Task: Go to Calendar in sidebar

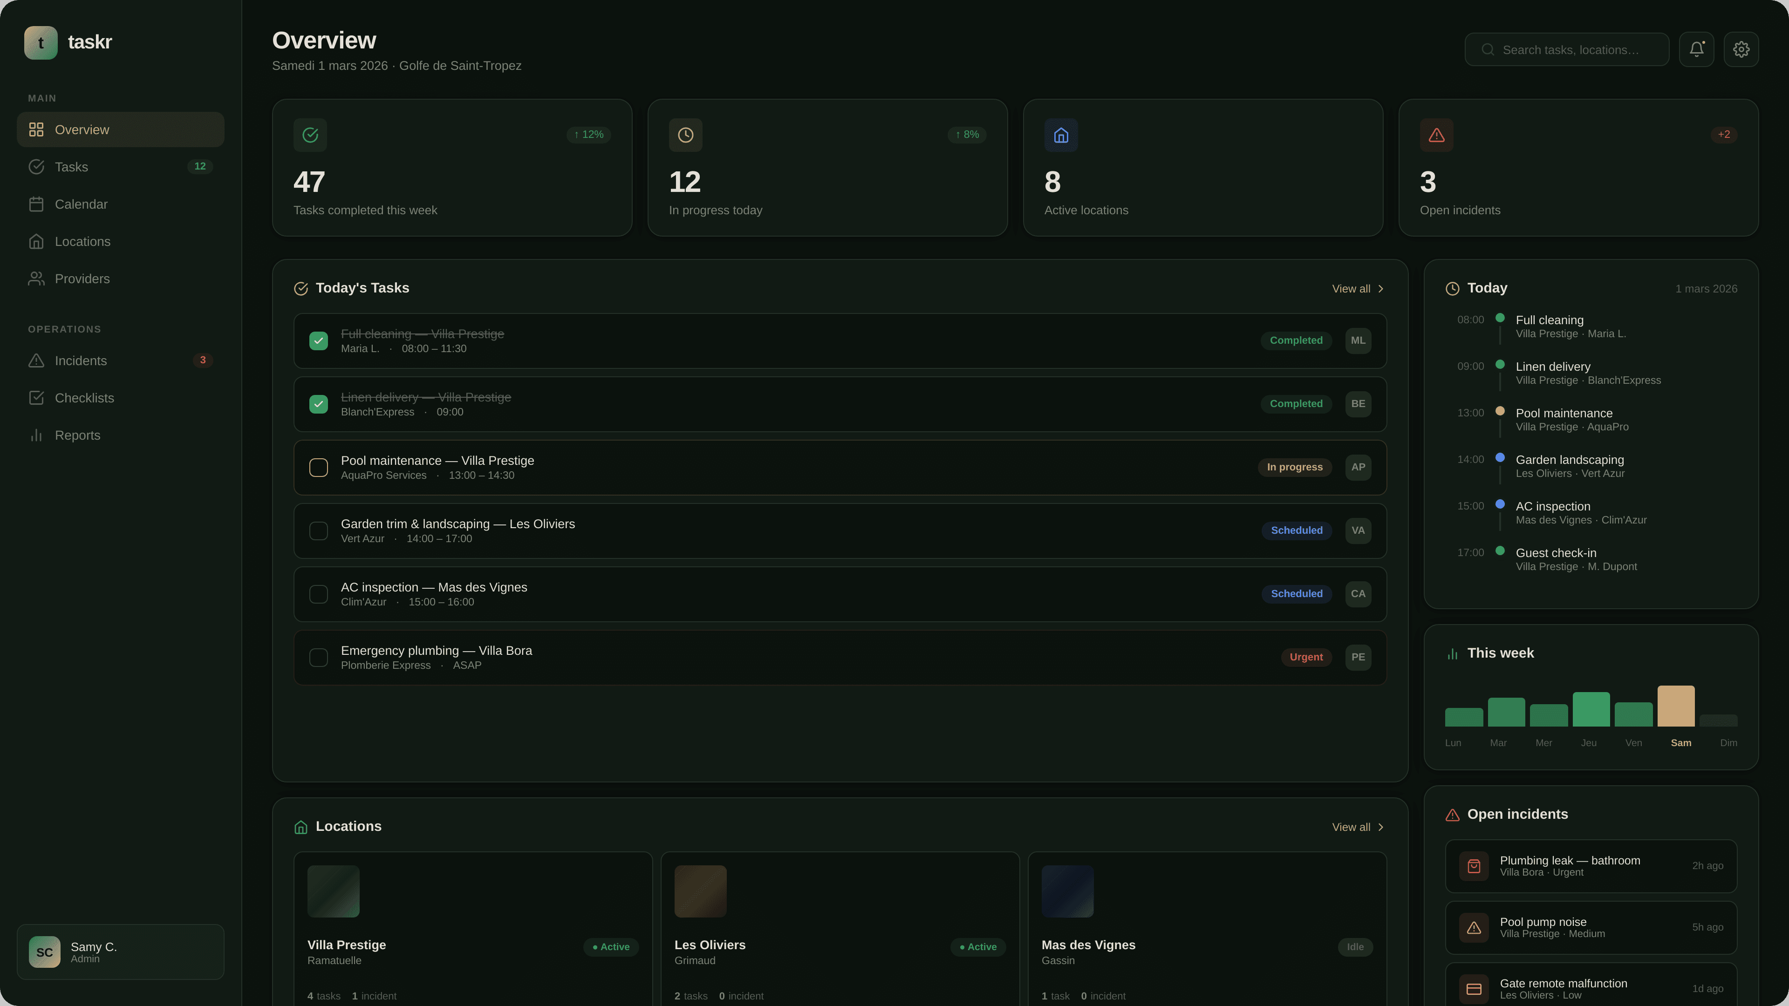Action: click(x=81, y=204)
